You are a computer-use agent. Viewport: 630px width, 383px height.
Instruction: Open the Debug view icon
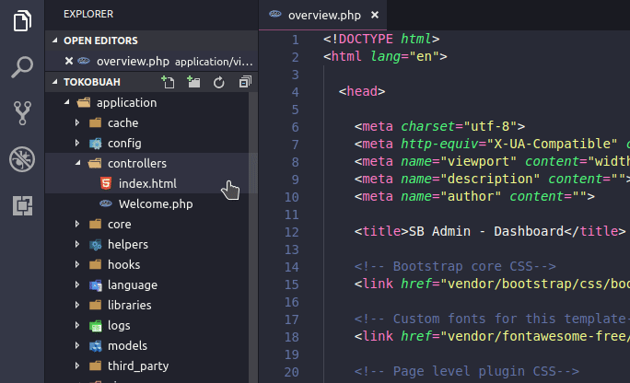(22, 159)
